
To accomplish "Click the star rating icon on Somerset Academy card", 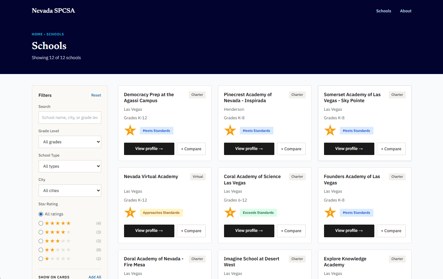I will (x=330, y=130).
